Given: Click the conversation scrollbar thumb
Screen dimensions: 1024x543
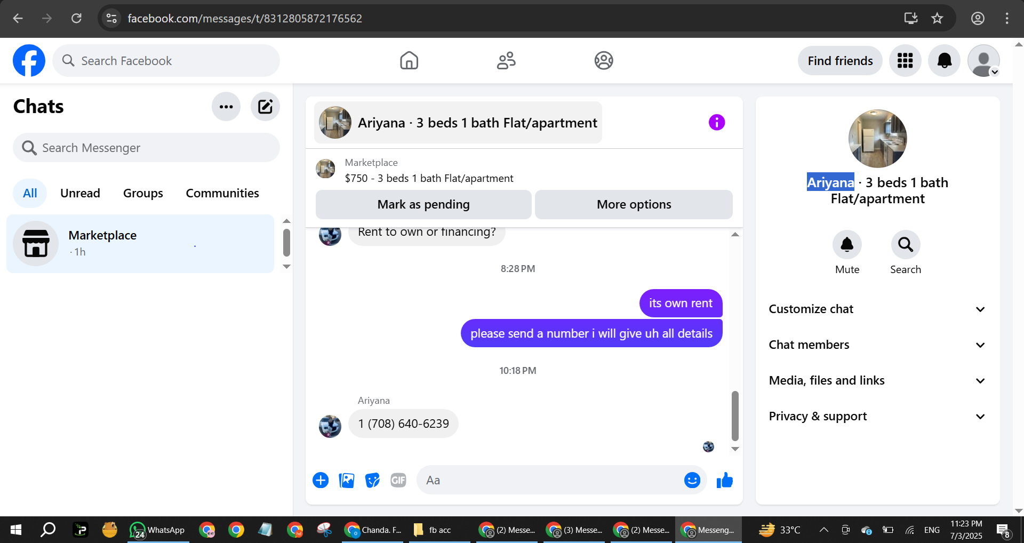Looking at the screenshot, I should (735, 416).
